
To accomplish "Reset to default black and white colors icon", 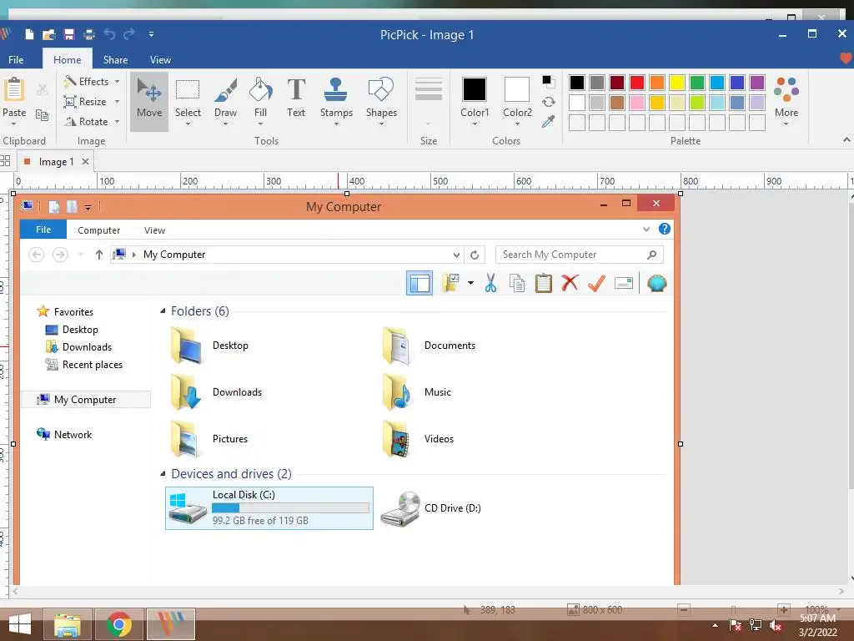I will point(549,82).
